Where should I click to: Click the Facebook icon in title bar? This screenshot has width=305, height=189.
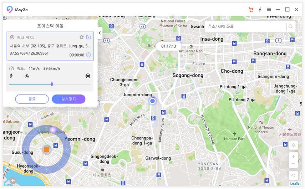[260, 10]
